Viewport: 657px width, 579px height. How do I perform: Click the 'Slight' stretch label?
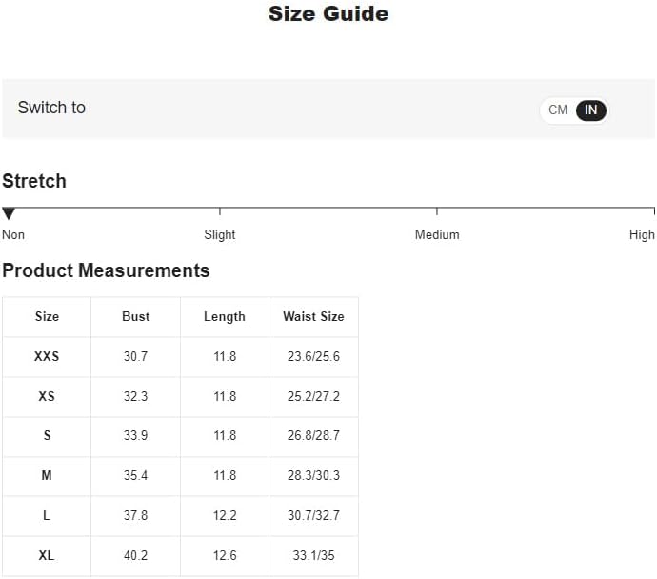click(220, 234)
